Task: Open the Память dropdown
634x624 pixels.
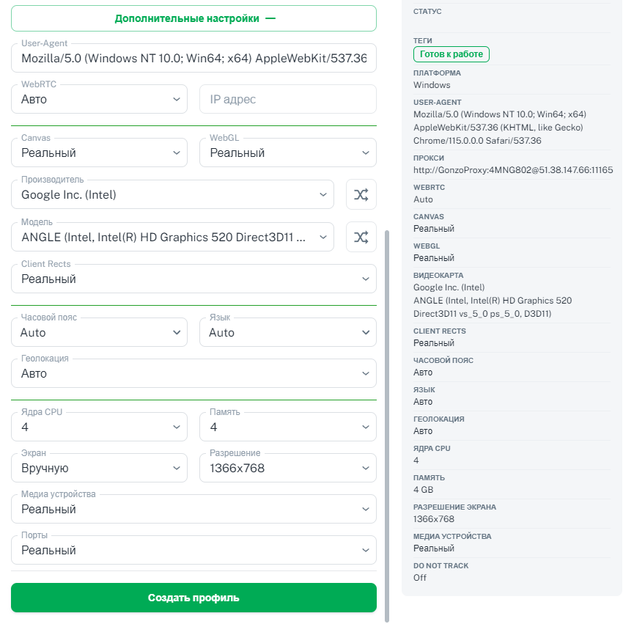Action: click(288, 427)
